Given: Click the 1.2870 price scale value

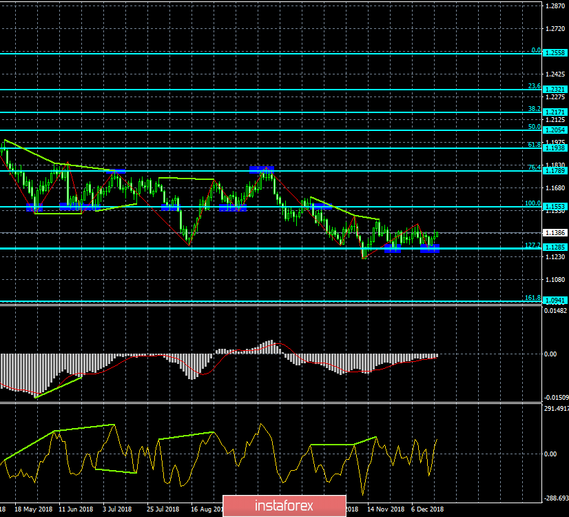Looking at the screenshot, I should pos(555,6).
